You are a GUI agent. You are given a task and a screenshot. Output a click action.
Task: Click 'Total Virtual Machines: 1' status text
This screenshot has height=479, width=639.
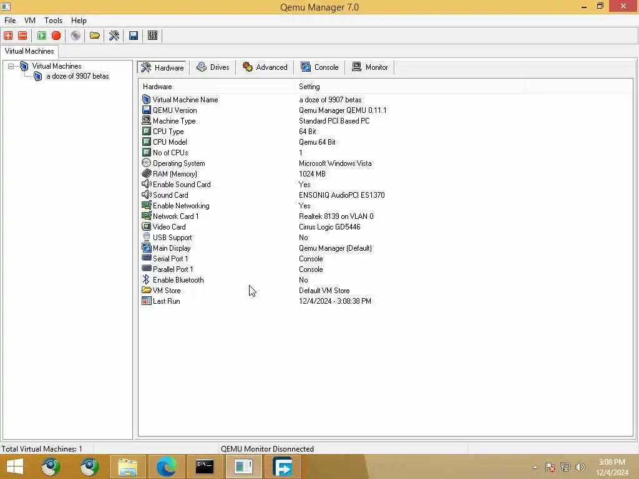tap(42, 449)
